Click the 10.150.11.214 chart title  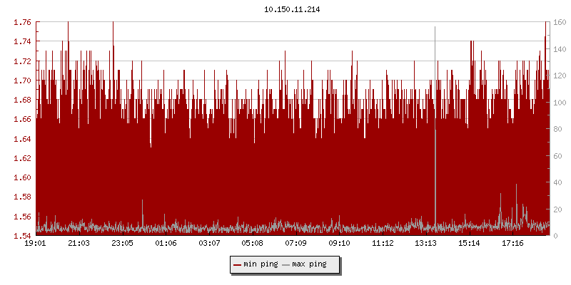pyautogui.click(x=292, y=9)
